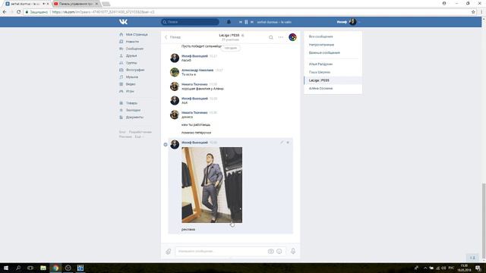Search within the conversation via magnifier icon
The height and width of the screenshot is (273, 486).
[x=271, y=37]
